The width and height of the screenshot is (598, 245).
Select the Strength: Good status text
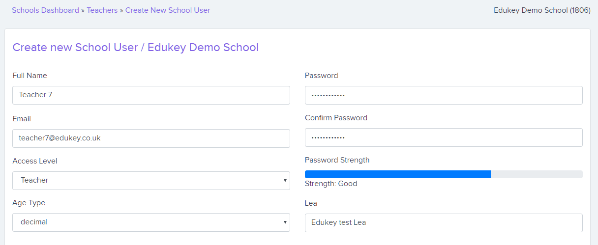point(331,184)
